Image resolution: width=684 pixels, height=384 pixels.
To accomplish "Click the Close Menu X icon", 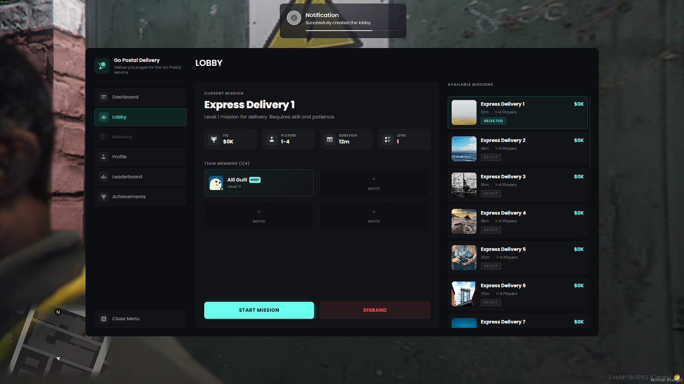I will (104, 319).
